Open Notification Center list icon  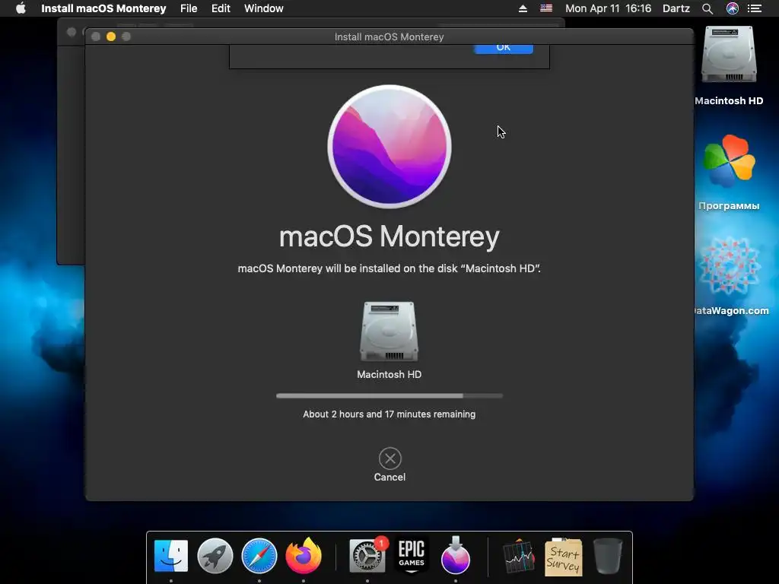[754, 8]
